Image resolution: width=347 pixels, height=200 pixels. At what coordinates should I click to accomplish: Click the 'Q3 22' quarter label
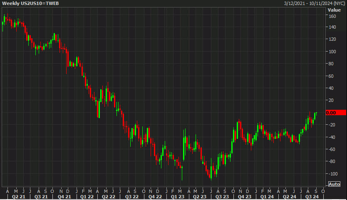click(x=131, y=197)
